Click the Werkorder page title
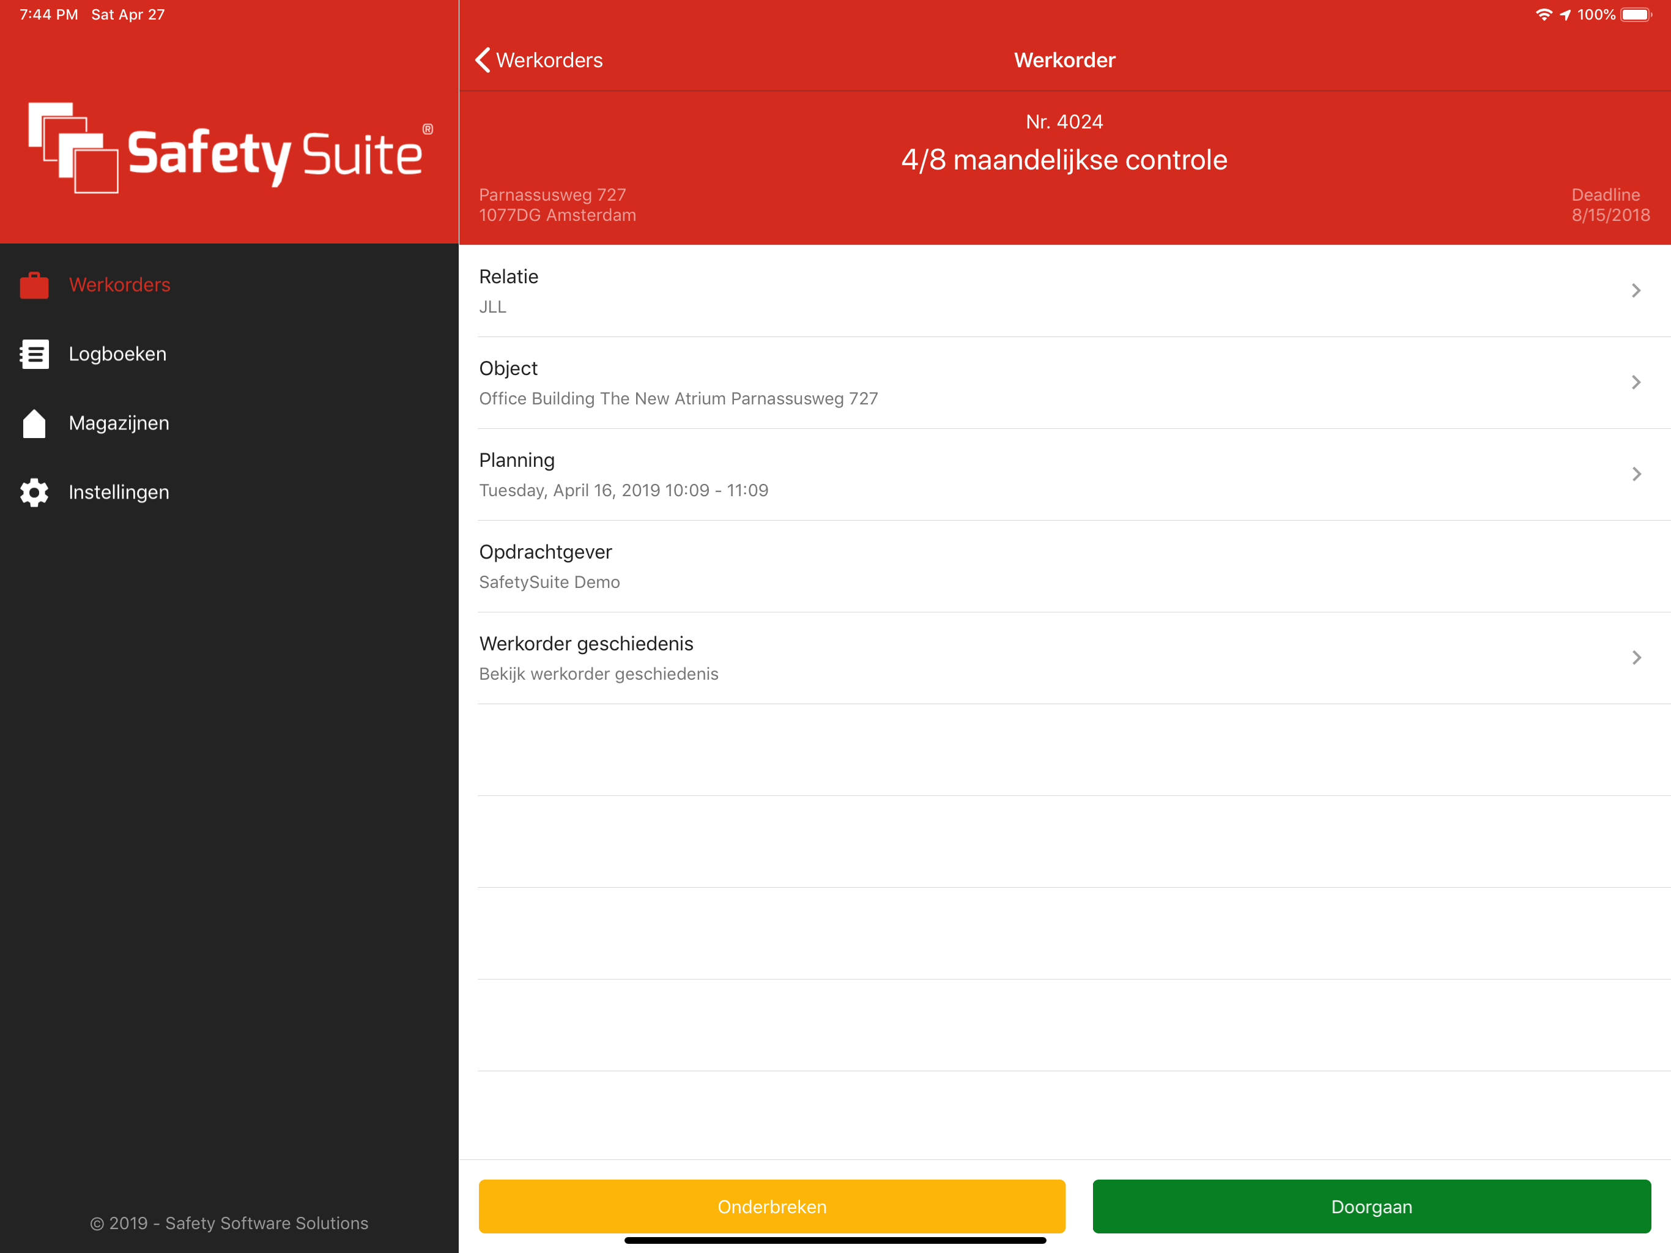Viewport: 1671px width, 1253px height. click(1064, 60)
